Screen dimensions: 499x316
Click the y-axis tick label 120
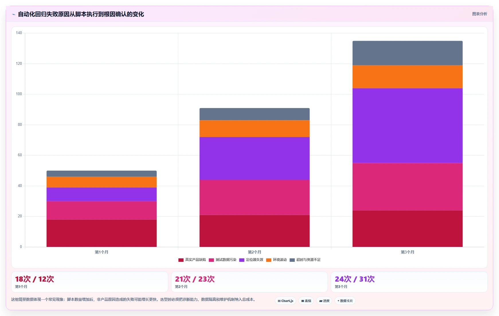tap(19, 64)
